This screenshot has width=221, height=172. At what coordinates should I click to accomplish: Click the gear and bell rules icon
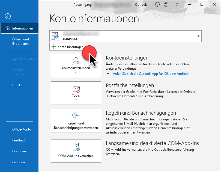point(76,116)
